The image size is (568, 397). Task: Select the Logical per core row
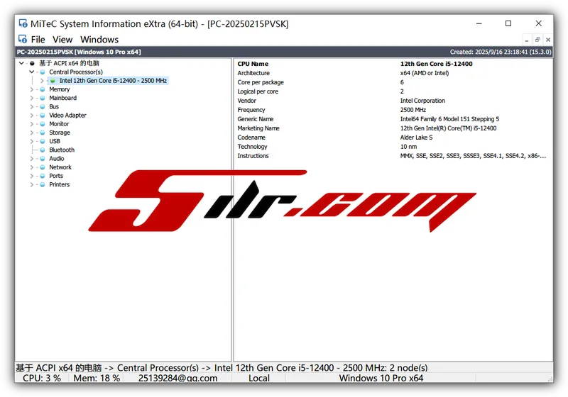pyautogui.click(x=393, y=91)
